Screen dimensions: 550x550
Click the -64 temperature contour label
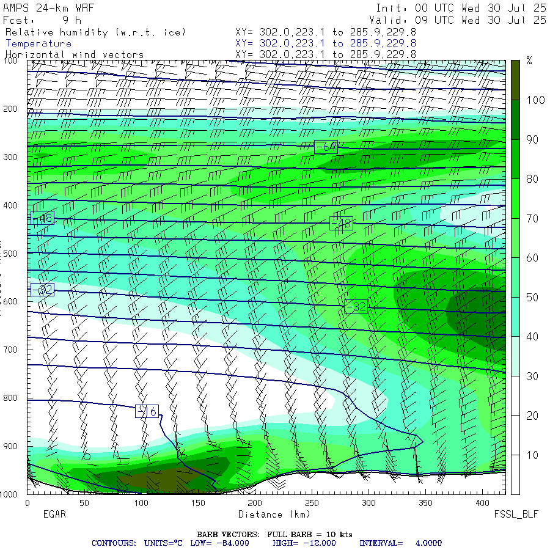tap(326, 147)
